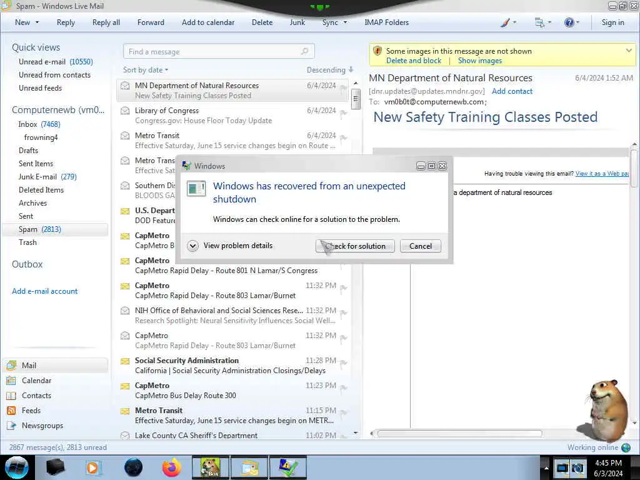Click the Contacts book icon
This screenshot has height=480, width=640.
point(11,396)
